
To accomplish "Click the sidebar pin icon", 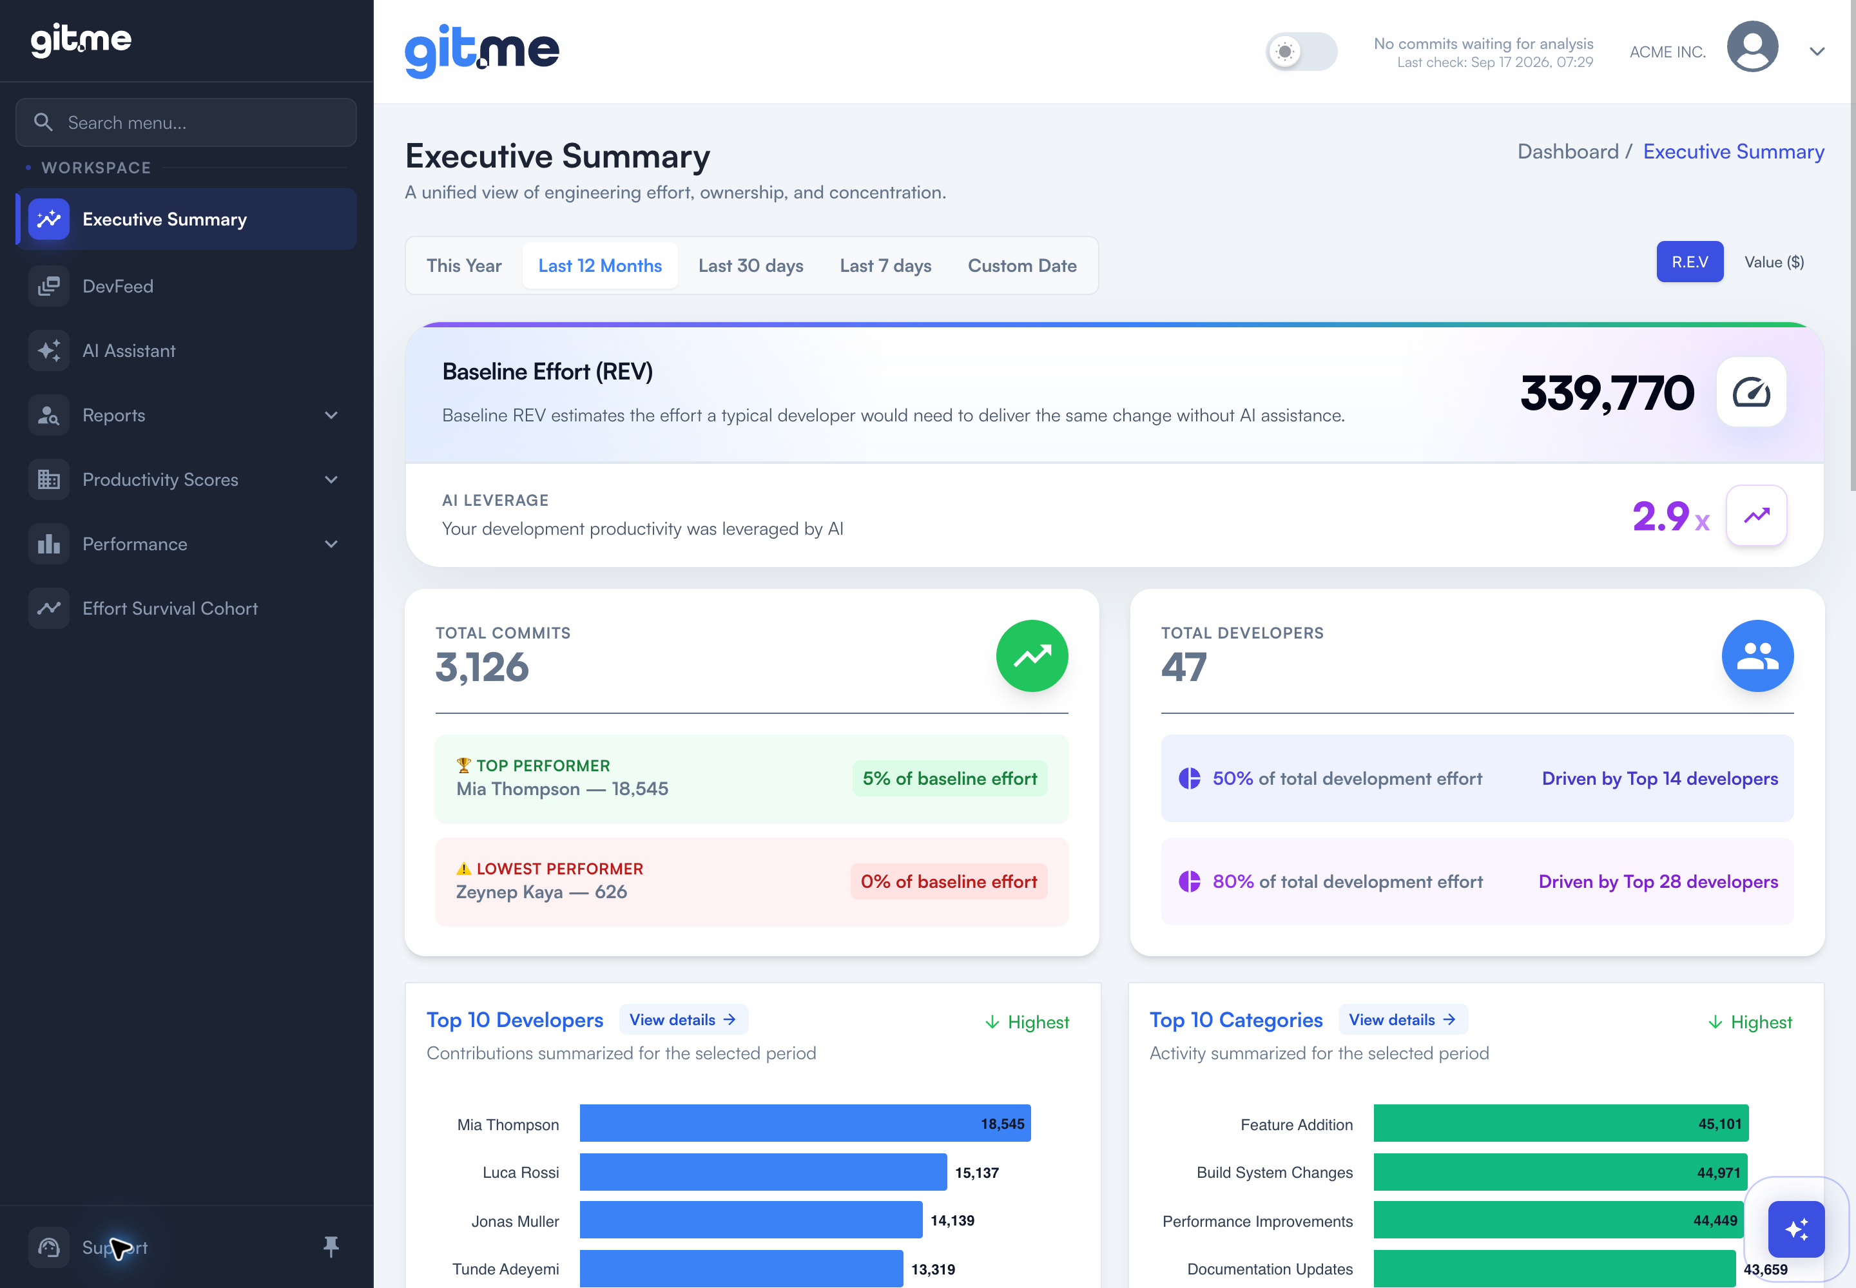I will pyautogui.click(x=331, y=1247).
